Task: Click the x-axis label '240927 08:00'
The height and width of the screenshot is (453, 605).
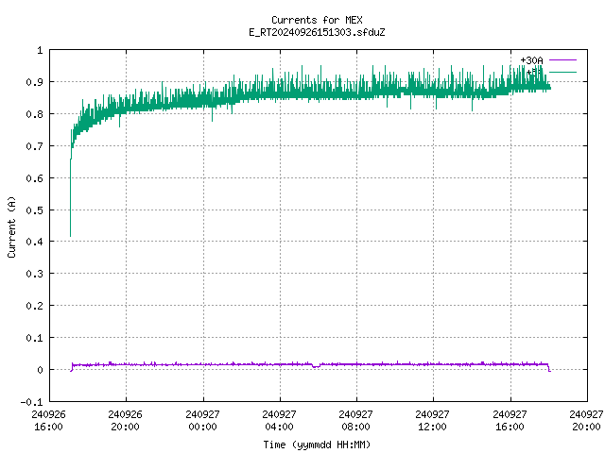Action: click(355, 421)
